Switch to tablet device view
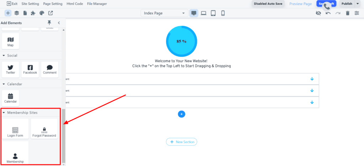The width and height of the screenshot is (364, 166). tap(213, 13)
